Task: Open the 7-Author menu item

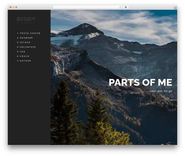Action: pyautogui.click(x=24, y=61)
